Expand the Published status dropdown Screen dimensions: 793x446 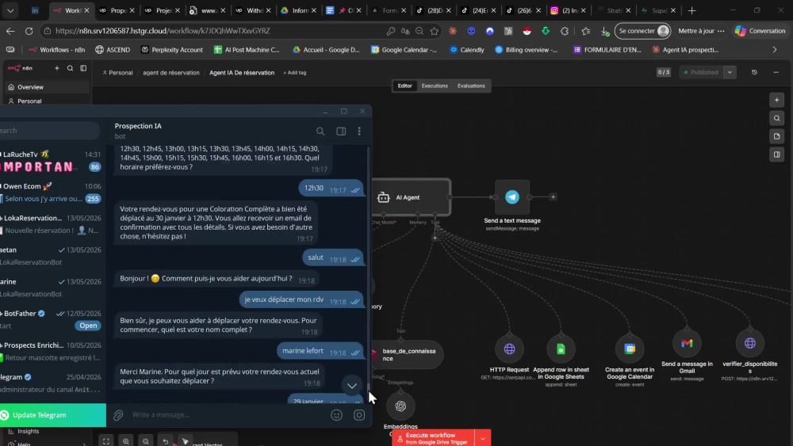pos(730,72)
